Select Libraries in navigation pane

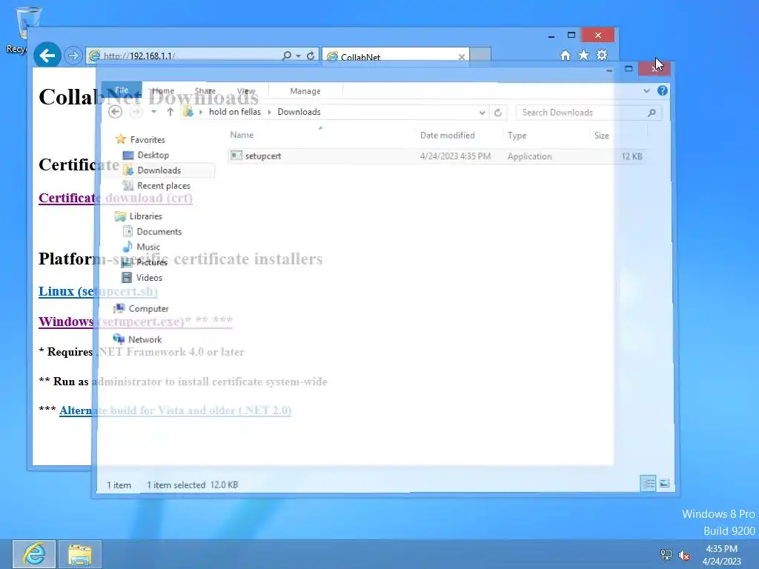(139, 216)
